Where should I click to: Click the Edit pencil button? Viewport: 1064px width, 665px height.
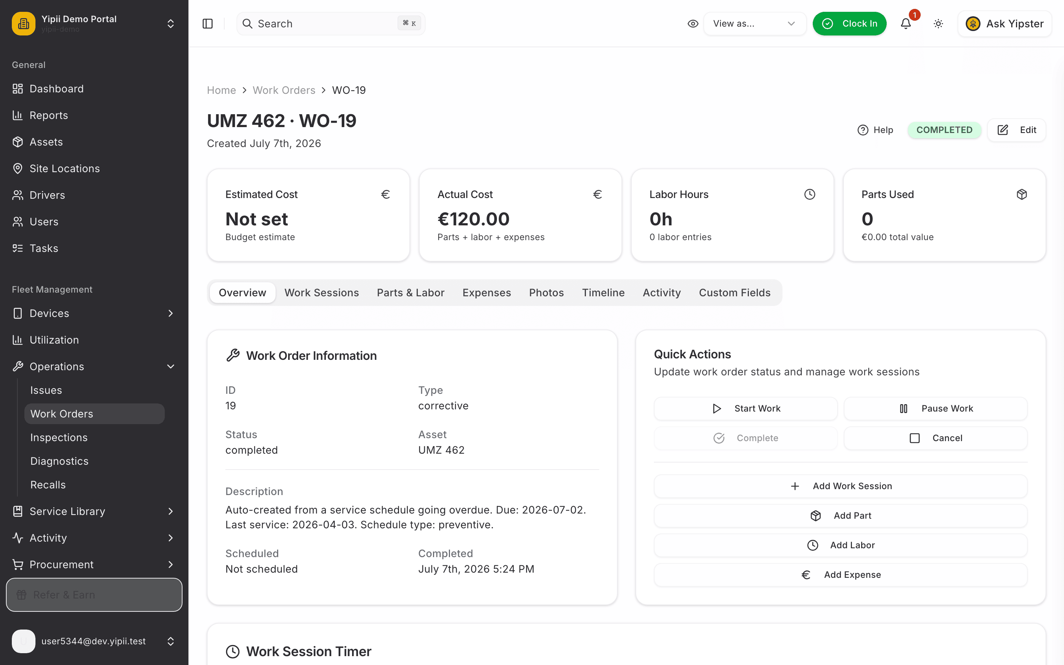pyautogui.click(x=1016, y=130)
